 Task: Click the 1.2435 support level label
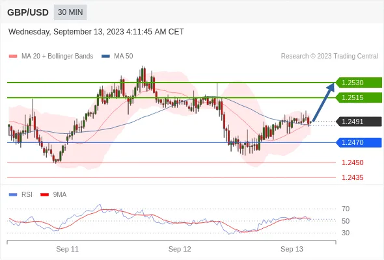(352, 177)
